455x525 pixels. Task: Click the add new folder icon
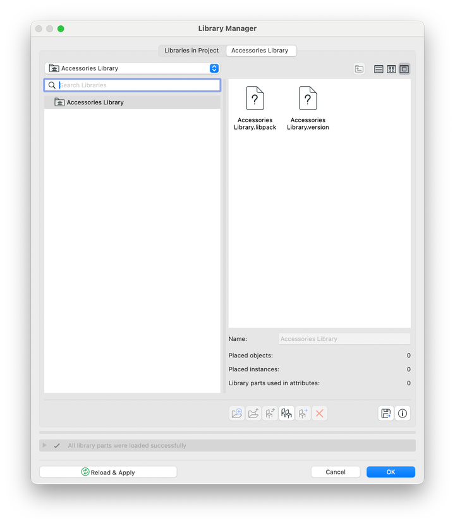click(x=237, y=413)
